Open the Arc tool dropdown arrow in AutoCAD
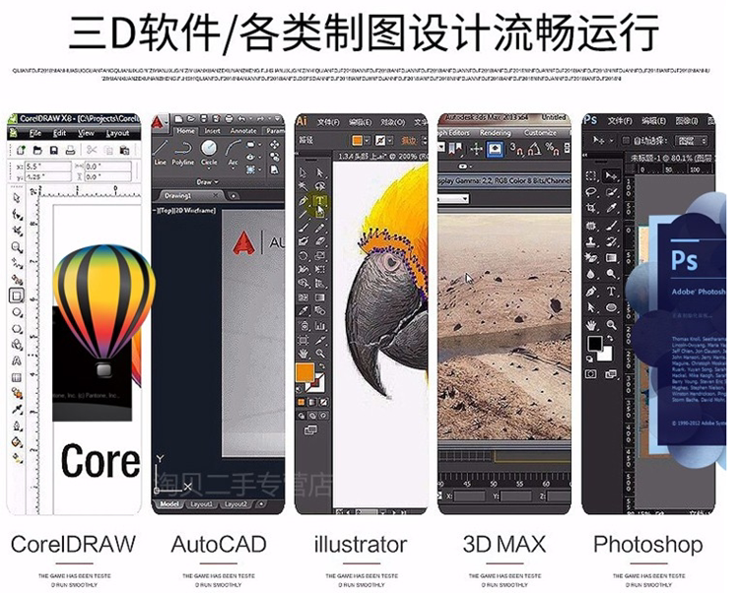Screen dimensions: 739x593 233,167
